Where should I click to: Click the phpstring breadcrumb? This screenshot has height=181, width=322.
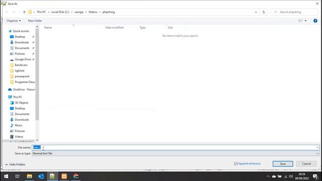[109, 12]
